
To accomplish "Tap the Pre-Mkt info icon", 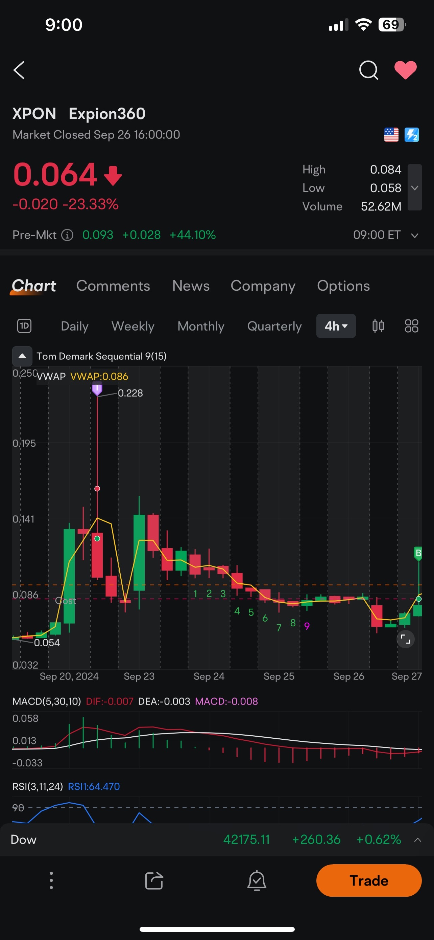I will [x=67, y=234].
